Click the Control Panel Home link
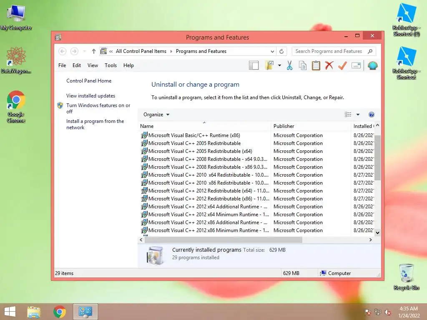Image resolution: width=427 pixels, height=320 pixels. 89,81
